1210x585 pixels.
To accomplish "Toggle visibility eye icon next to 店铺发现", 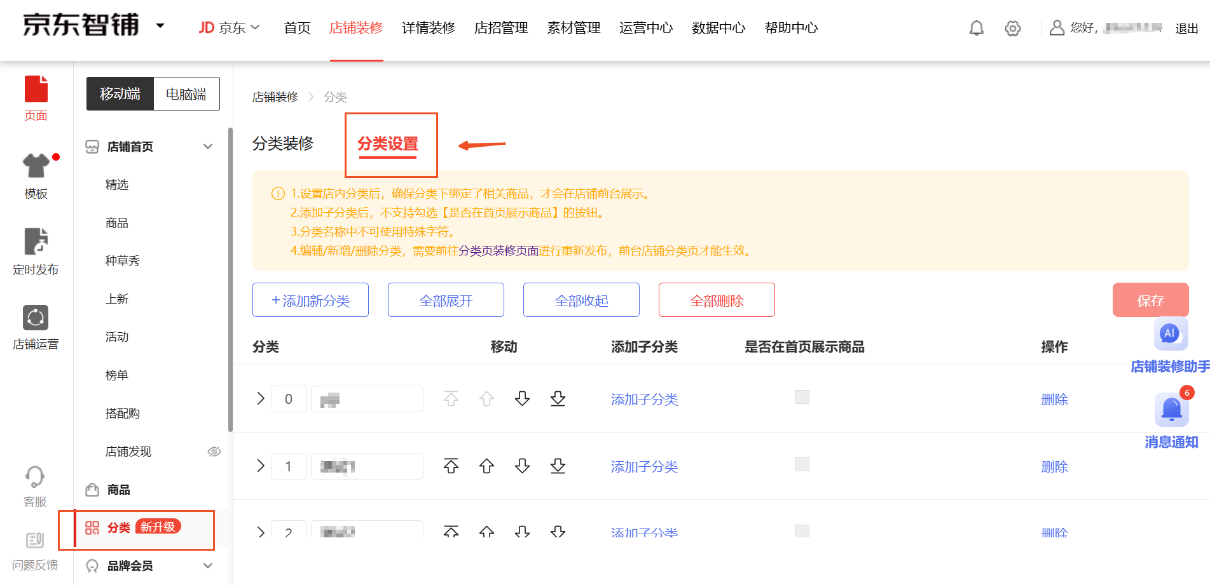I will (214, 452).
